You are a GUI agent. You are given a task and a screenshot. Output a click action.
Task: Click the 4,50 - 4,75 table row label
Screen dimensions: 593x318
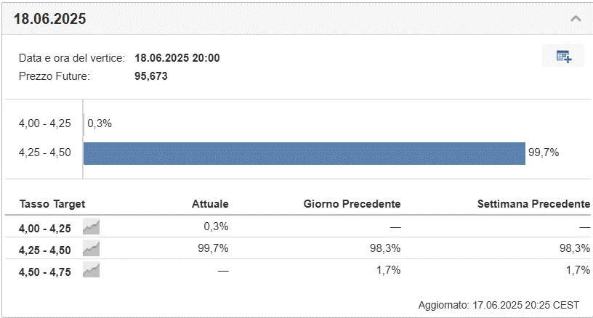44,272
